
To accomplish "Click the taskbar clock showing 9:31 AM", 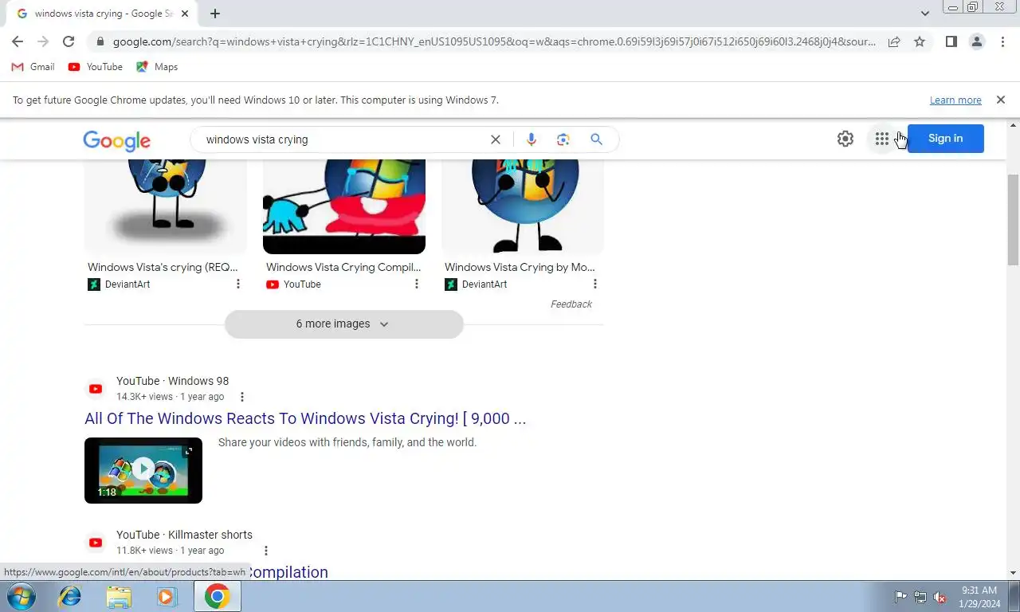I will point(979,597).
